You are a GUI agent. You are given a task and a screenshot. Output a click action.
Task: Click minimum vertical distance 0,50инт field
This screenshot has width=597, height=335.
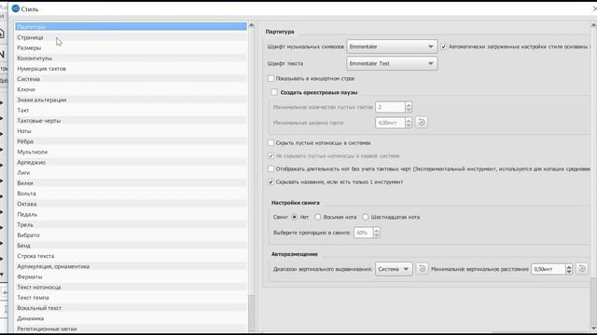548,269
